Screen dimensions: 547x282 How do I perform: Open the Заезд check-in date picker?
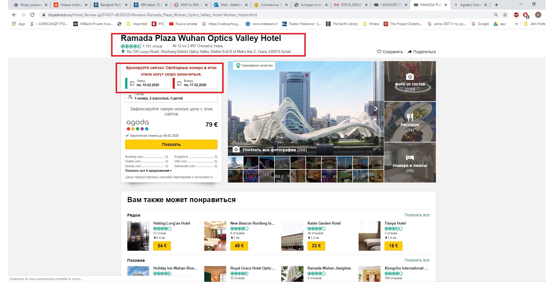click(x=147, y=83)
